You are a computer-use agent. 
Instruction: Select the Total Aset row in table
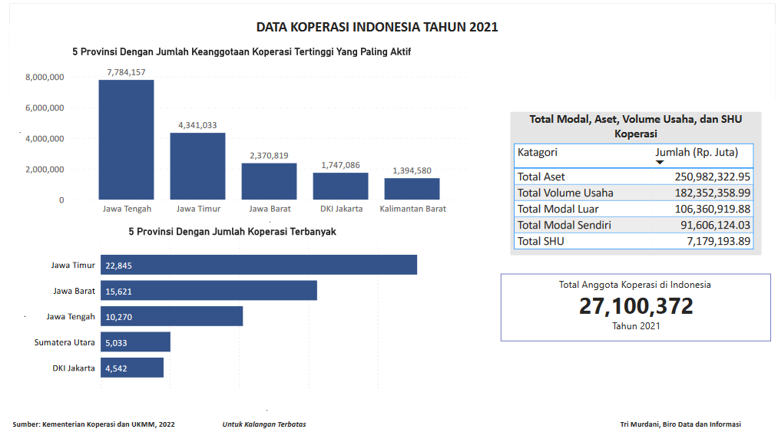point(634,177)
